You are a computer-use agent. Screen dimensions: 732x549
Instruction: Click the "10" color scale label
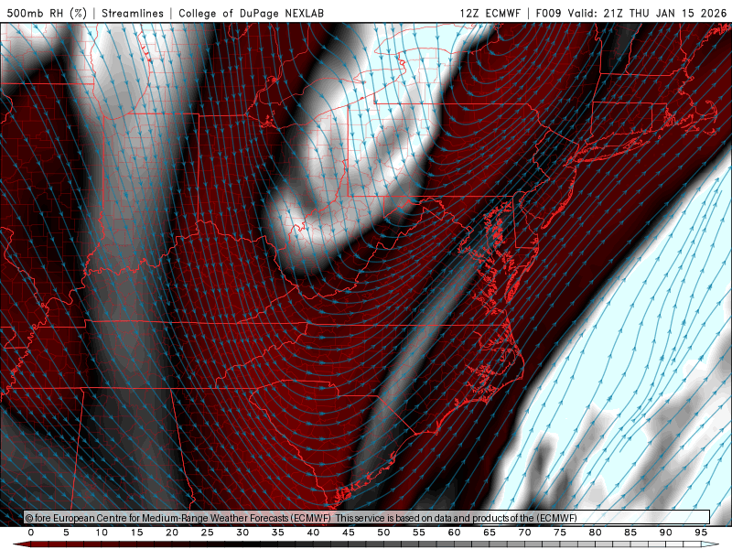click(102, 533)
